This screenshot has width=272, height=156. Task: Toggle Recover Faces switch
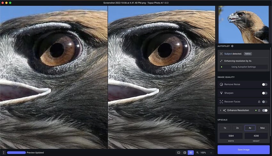(265, 102)
